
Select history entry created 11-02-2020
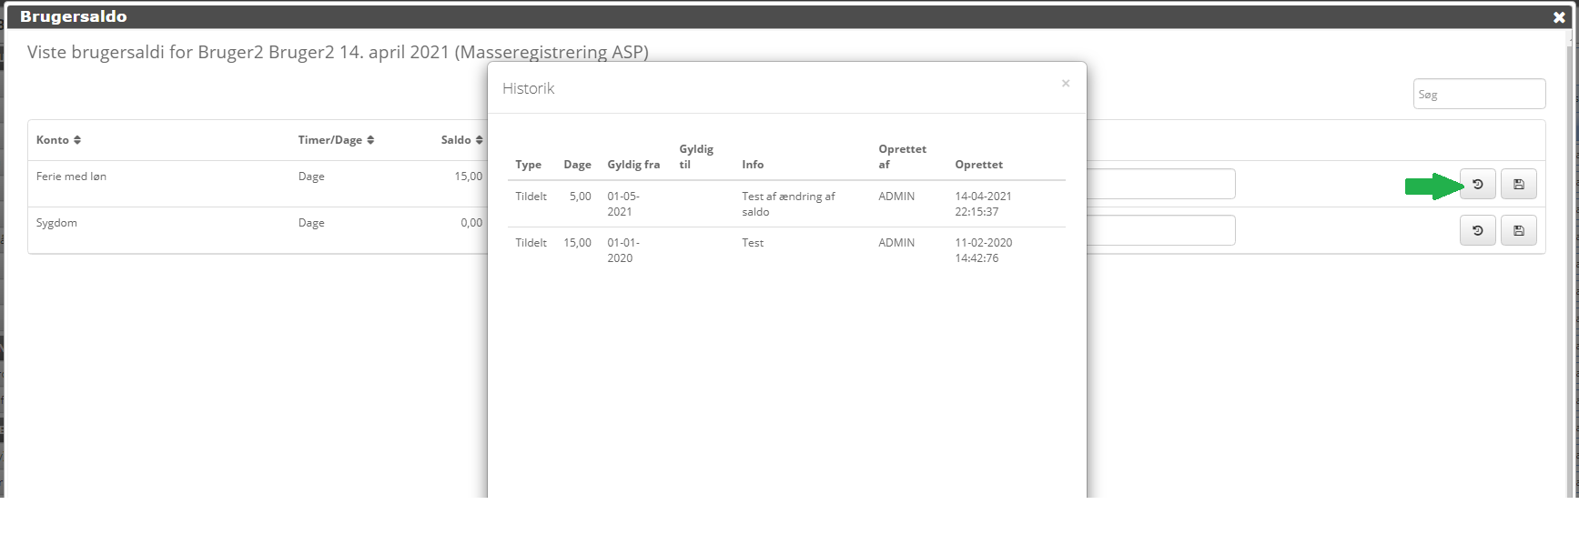[x=983, y=250]
